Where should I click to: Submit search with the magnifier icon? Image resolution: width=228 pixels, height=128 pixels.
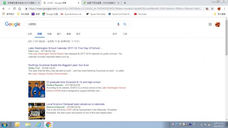125,24
